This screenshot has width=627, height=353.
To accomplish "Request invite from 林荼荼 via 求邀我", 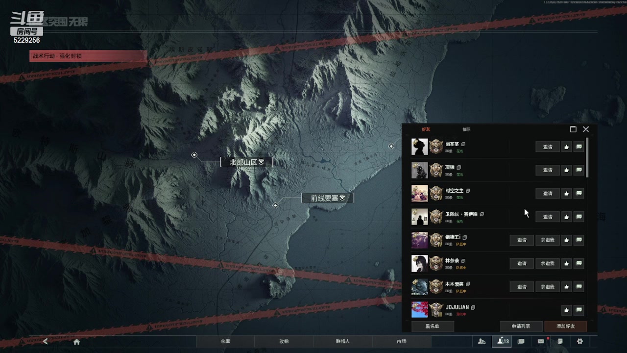I will pos(548,263).
